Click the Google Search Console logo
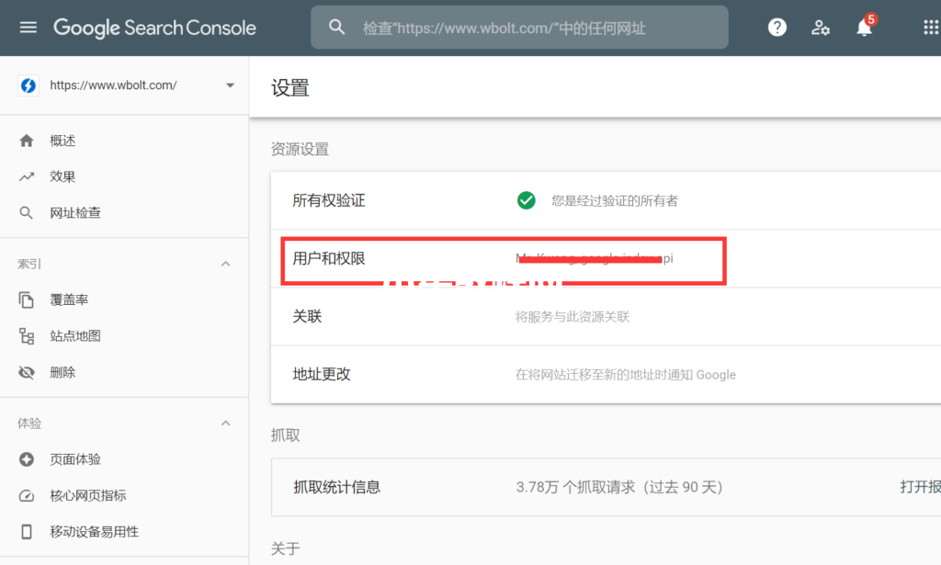 [154, 28]
